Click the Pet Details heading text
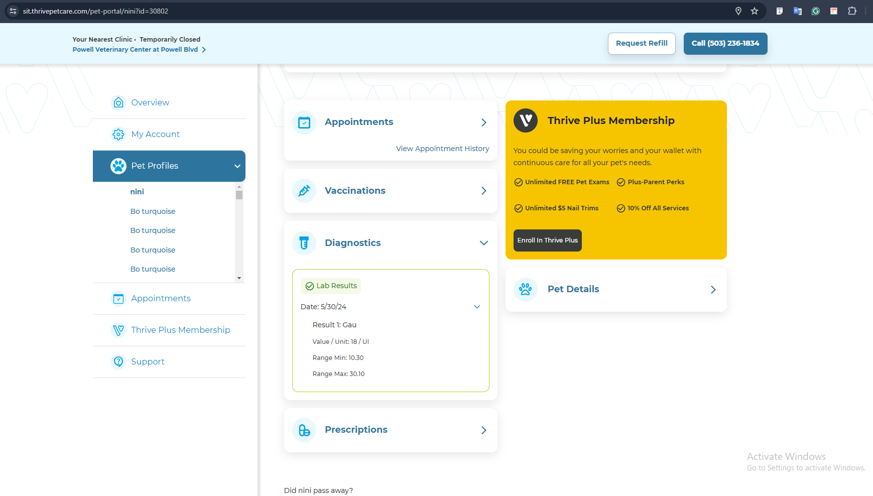The image size is (873, 496). 573,290
